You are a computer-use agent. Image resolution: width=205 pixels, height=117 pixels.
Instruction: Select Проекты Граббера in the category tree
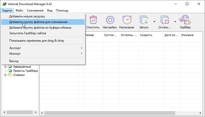pos(25,71)
